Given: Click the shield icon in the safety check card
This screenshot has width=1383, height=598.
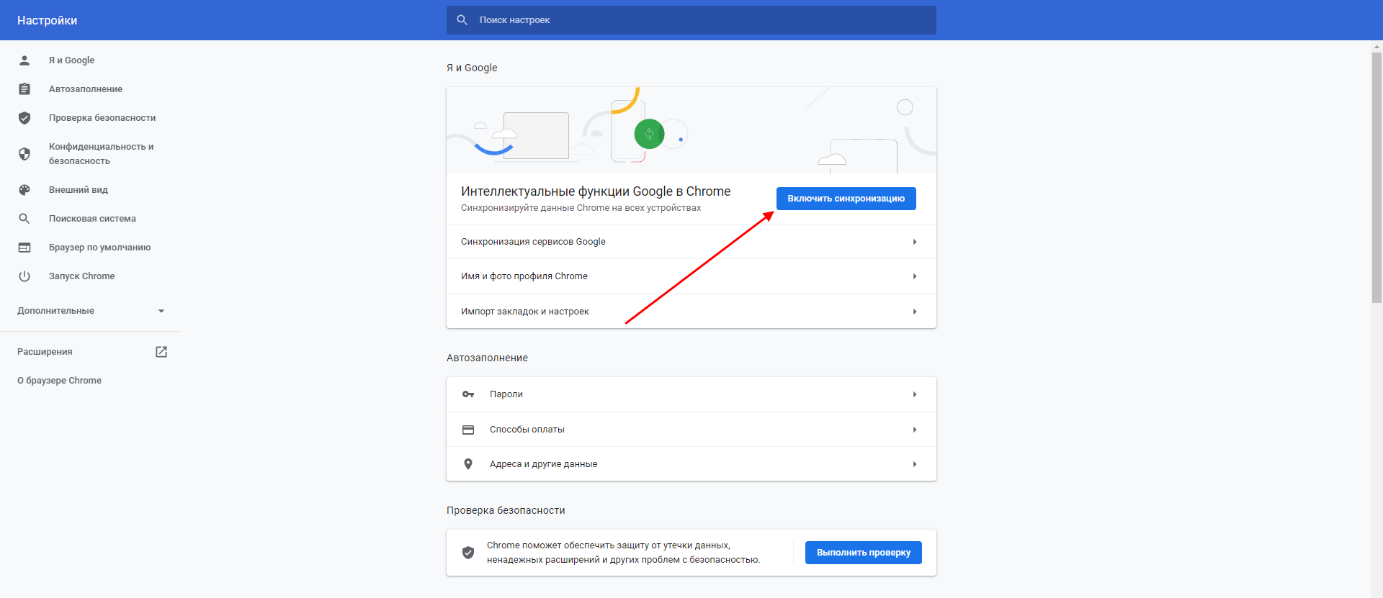Looking at the screenshot, I should pos(468,553).
